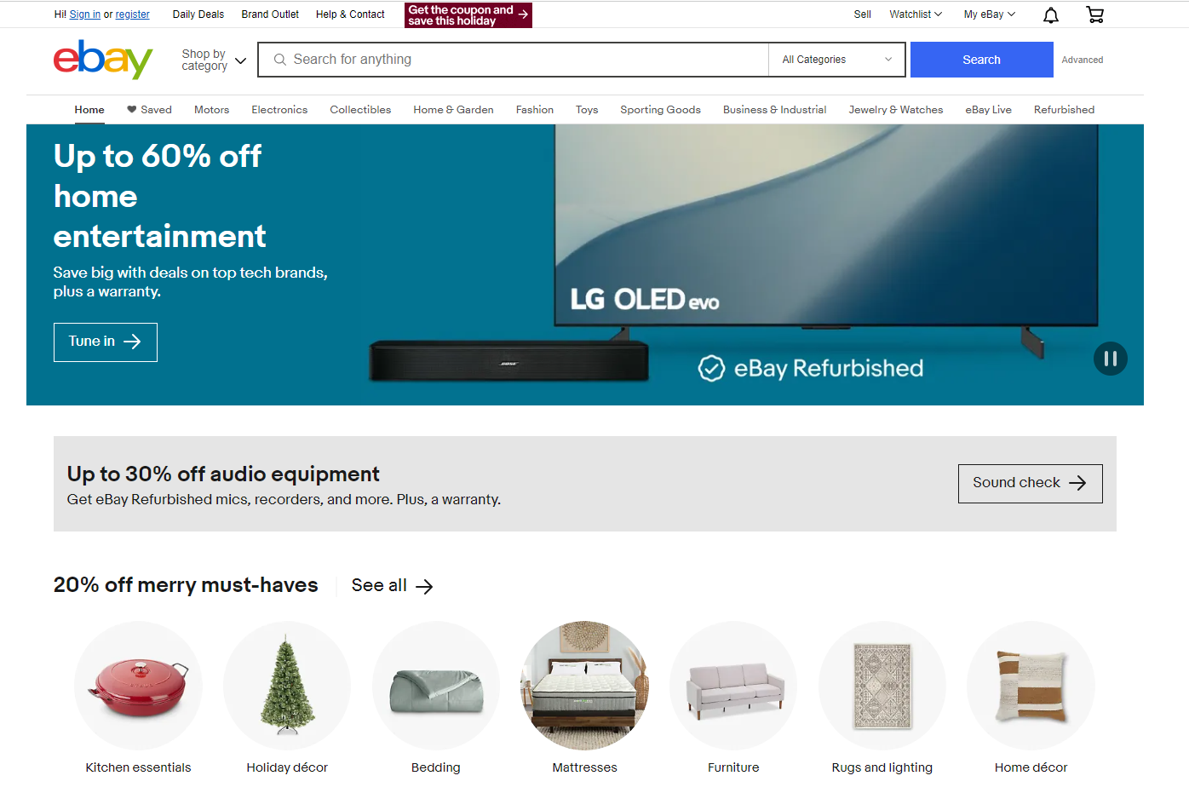This screenshot has height=793, width=1189.
Task: Click the Tune in banner button
Action: click(106, 342)
